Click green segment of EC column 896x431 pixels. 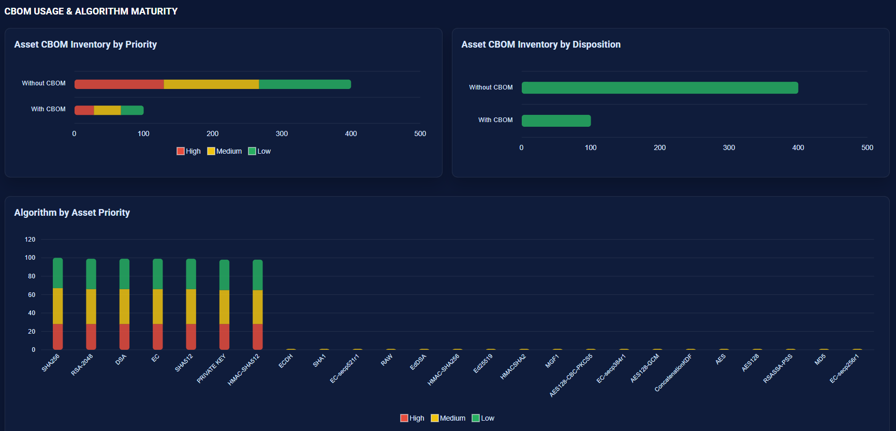[158, 274]
